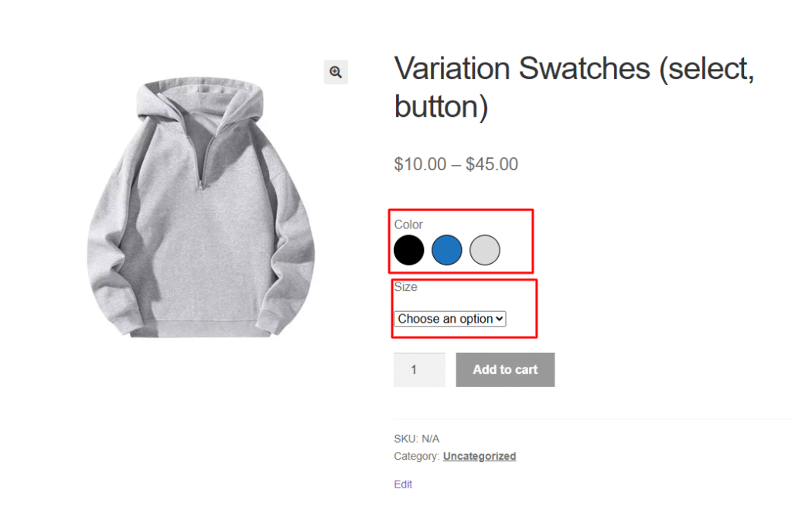Click the $10.00 lower price
This screenshot has height=510, width=792.
click(420, 164)
